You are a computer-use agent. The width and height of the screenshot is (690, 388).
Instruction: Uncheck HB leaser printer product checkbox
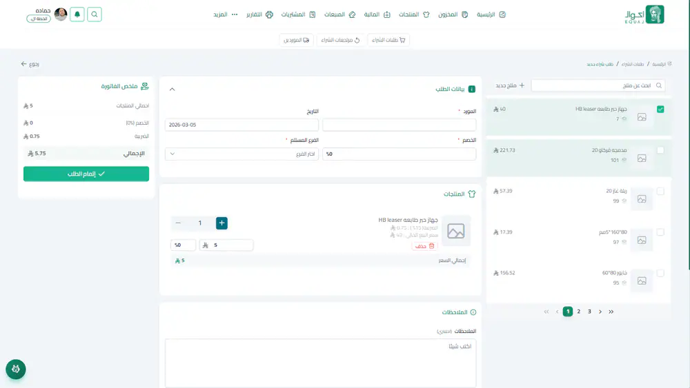pyautogui.click(x=660, y=109)
